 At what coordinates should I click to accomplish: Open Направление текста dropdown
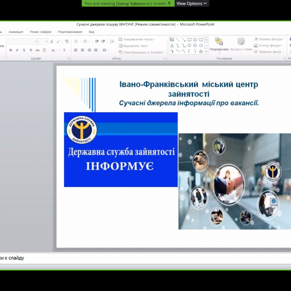(137, 39)
